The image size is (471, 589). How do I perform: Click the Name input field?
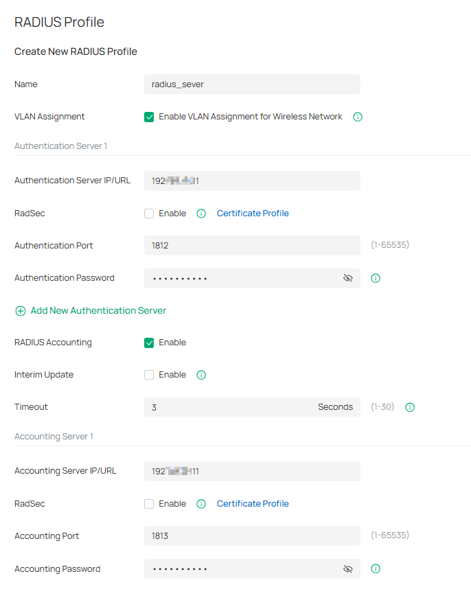click(x=252, y=84)
